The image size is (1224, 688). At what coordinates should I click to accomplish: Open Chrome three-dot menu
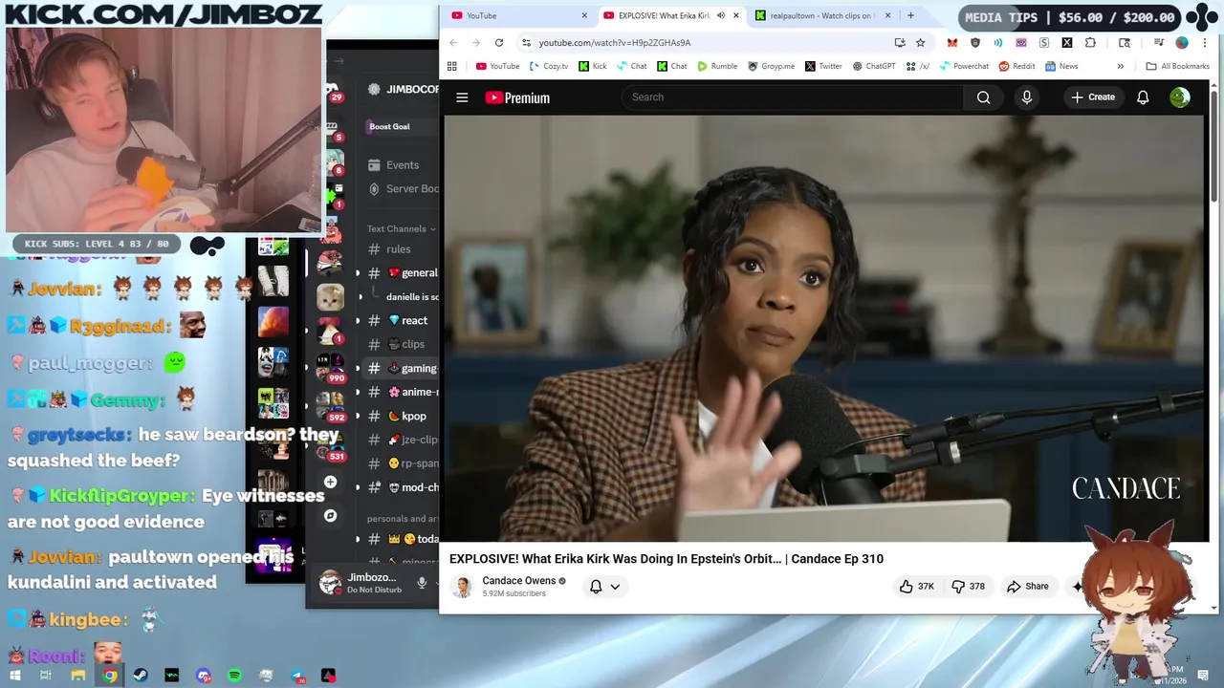[1205, 43]
